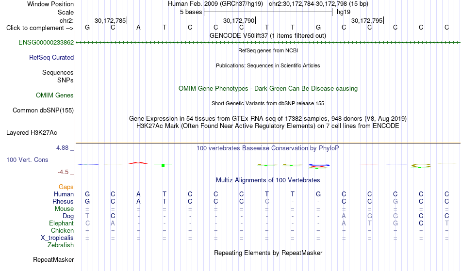Open 'RefSeq genes from NCBI' title
This screenshot has height=271, width=461.
268,50
